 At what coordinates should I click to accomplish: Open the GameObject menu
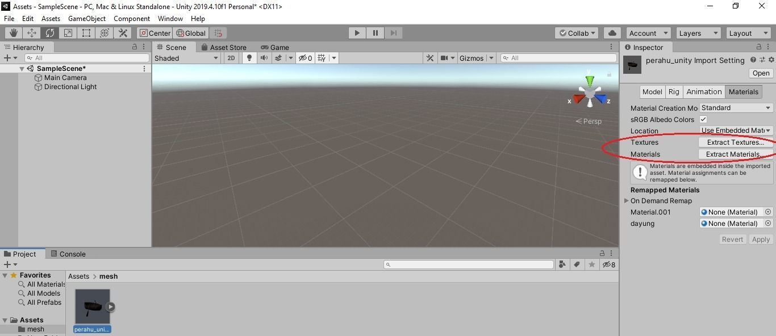point(87,19)
